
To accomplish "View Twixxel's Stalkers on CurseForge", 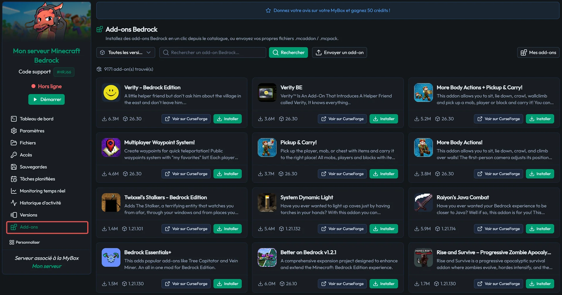I will [186, 229].
